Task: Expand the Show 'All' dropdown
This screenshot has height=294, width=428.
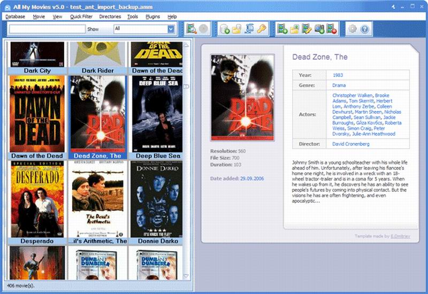Action: [x=171, y=29]
